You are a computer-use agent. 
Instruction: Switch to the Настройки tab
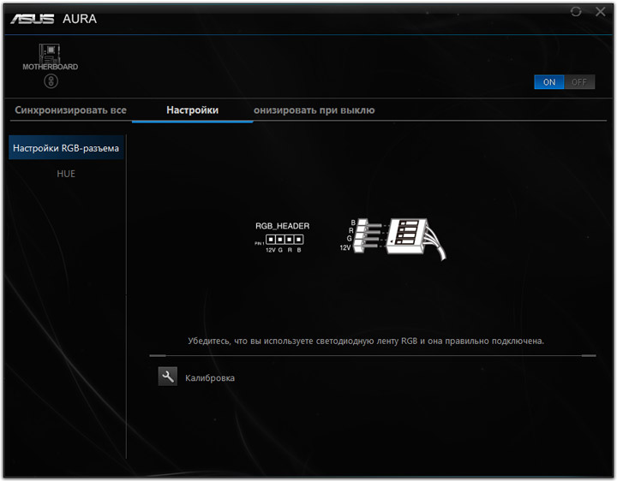click(x=193, y=110)
